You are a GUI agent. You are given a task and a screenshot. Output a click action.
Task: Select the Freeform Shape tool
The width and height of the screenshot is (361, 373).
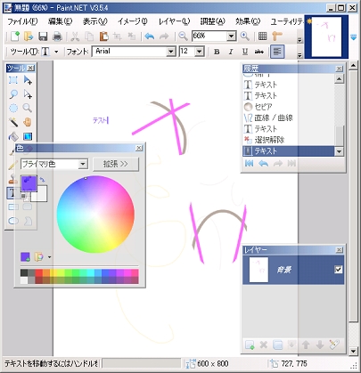pyautogui.click(x=28, y=221)
